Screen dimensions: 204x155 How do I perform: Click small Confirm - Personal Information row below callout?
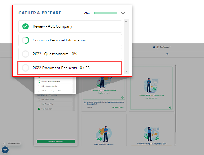55,81
